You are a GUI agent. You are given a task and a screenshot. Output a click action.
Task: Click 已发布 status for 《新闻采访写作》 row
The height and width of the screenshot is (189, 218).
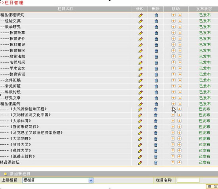(x=205, y=127)
